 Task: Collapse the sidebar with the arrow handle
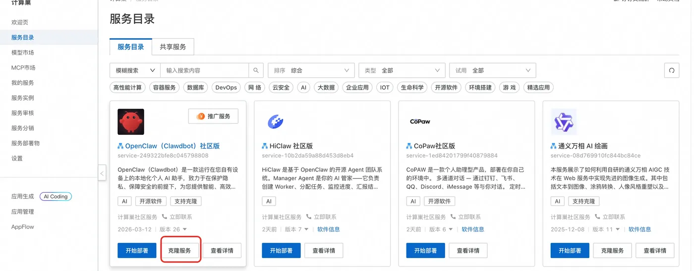pyautogui.click(x=102, y=173)
